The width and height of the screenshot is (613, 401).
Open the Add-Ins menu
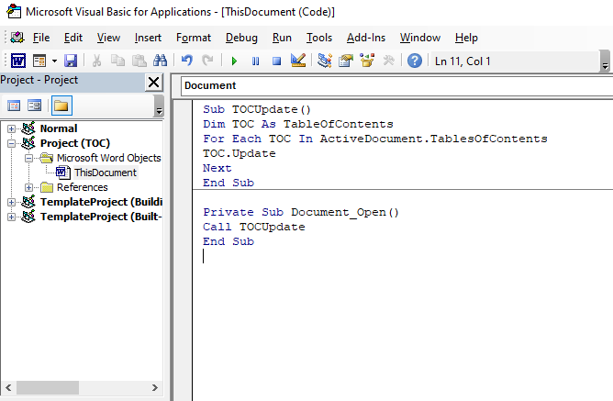[366, 38]
